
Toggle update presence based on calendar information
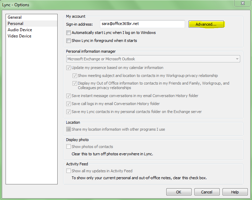pyautogui.click(x=68, y=68)
